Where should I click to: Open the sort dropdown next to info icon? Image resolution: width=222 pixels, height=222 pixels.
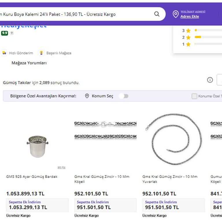(219, 80)
